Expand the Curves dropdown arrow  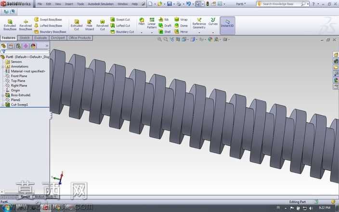coord(213,33)
